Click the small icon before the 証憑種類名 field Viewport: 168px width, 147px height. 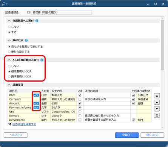(x=29, y=12)
